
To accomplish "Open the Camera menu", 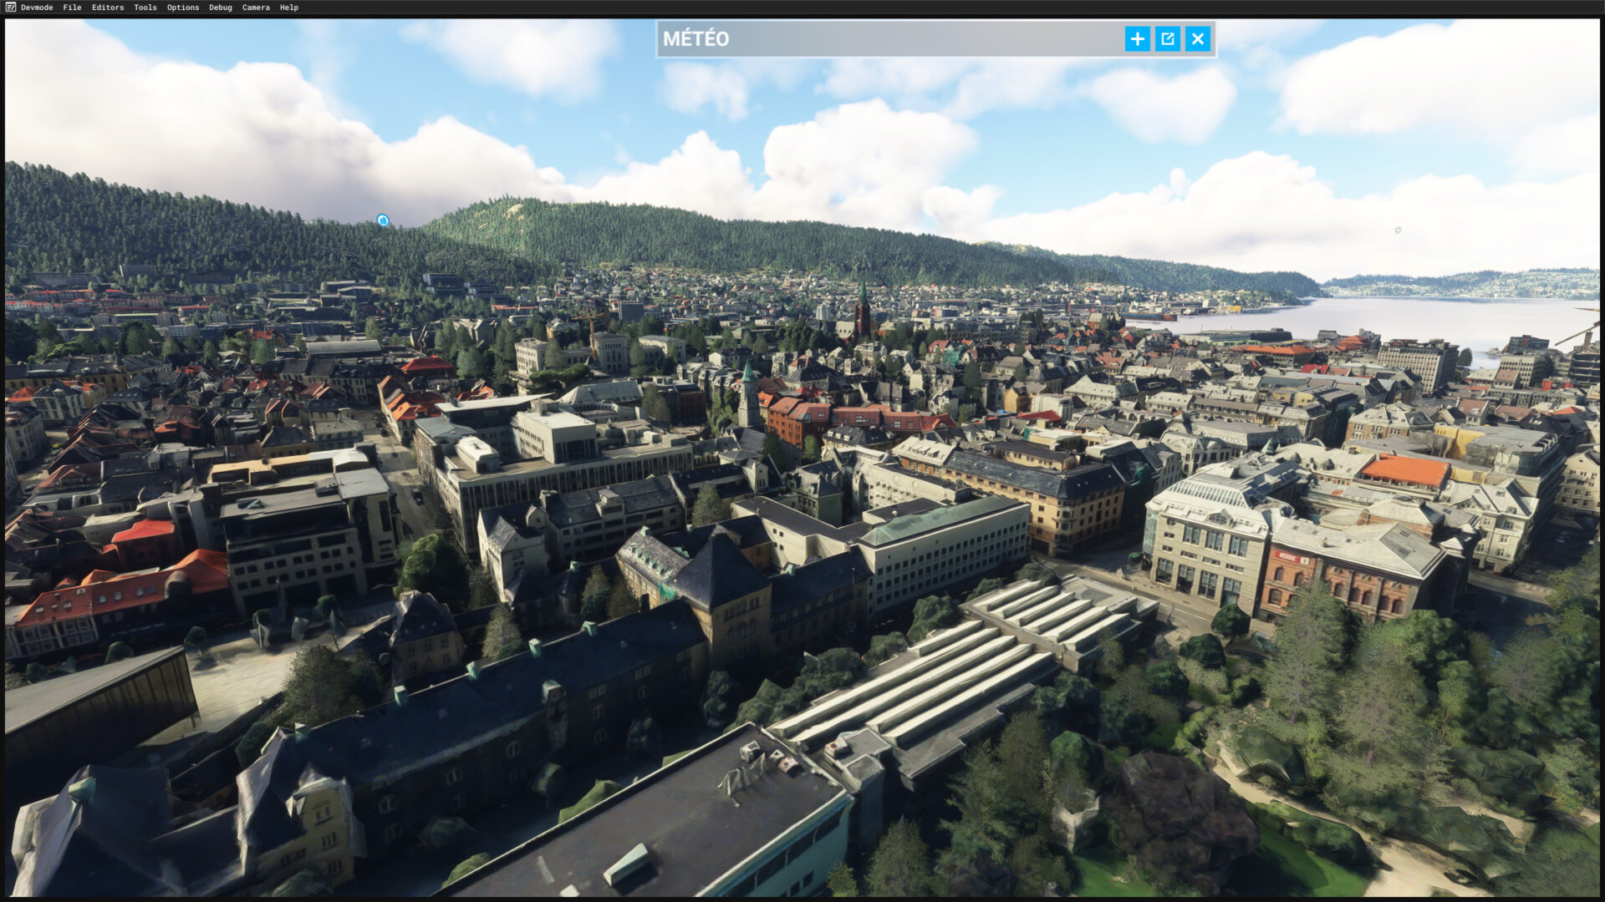I will click(256, 8).
